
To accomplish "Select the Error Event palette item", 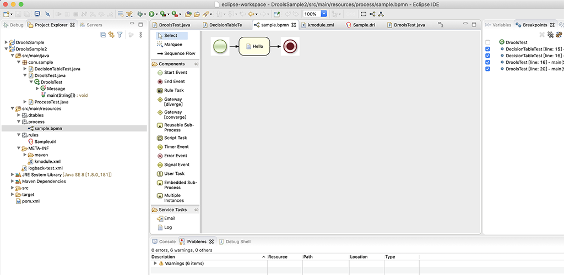I will tap(172, 156).
